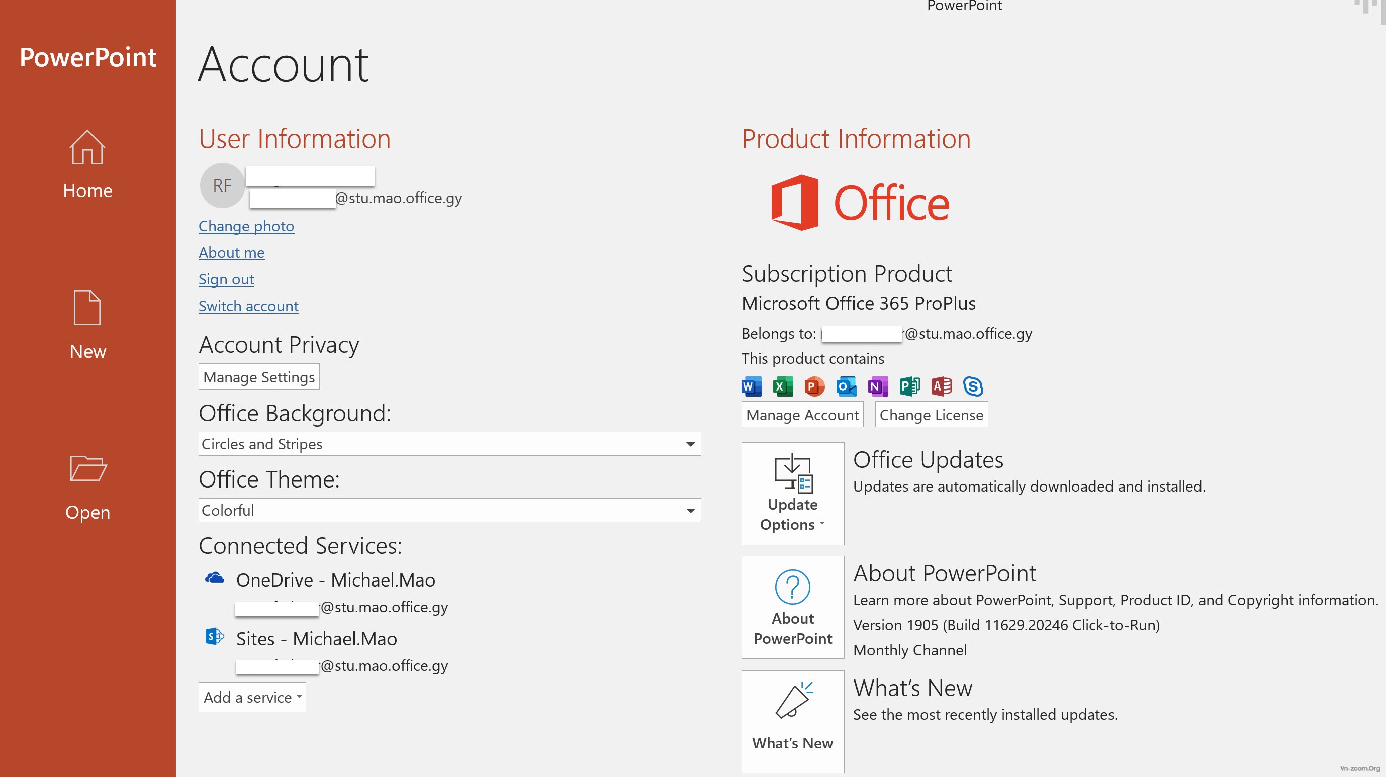Open the Sign out link
Screen dimensions: 1386x777
click(x=226, y=279)
